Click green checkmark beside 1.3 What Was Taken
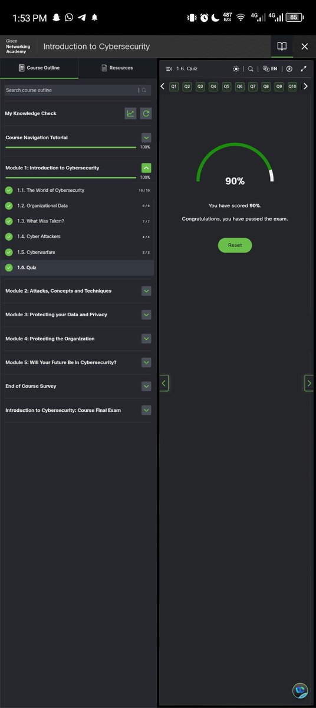 click(9, 221)
